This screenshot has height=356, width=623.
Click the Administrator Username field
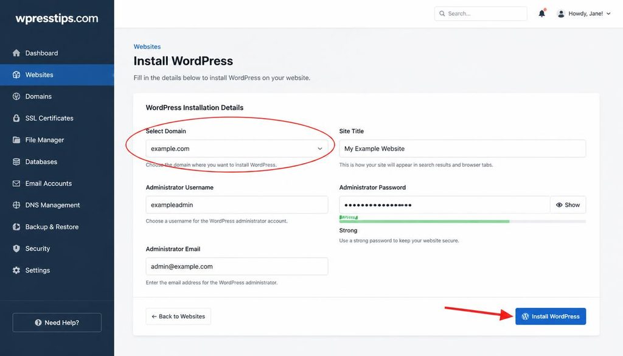pos(237,204)
